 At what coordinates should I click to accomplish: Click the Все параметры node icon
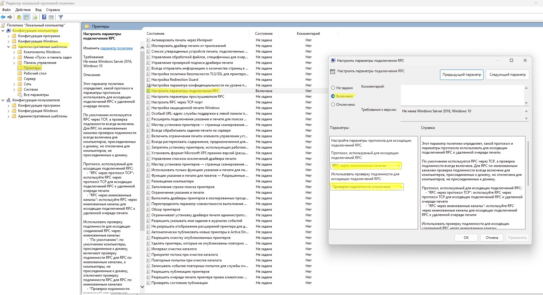[20, 95]
